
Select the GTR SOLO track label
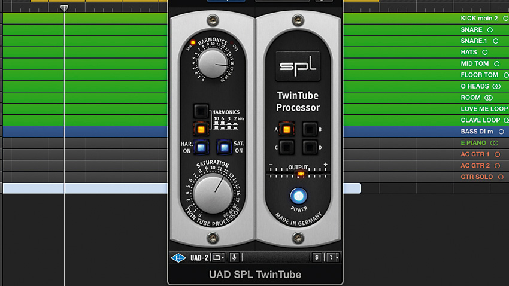coord(477,177)
